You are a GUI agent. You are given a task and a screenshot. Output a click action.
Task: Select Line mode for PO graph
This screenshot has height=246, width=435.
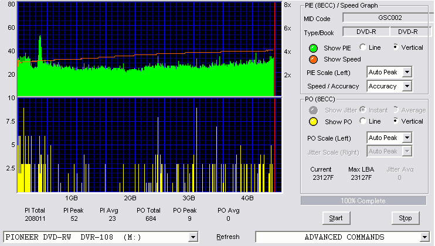(x=362, y=121)
